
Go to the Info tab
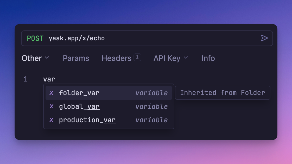[x=208, y=58]
